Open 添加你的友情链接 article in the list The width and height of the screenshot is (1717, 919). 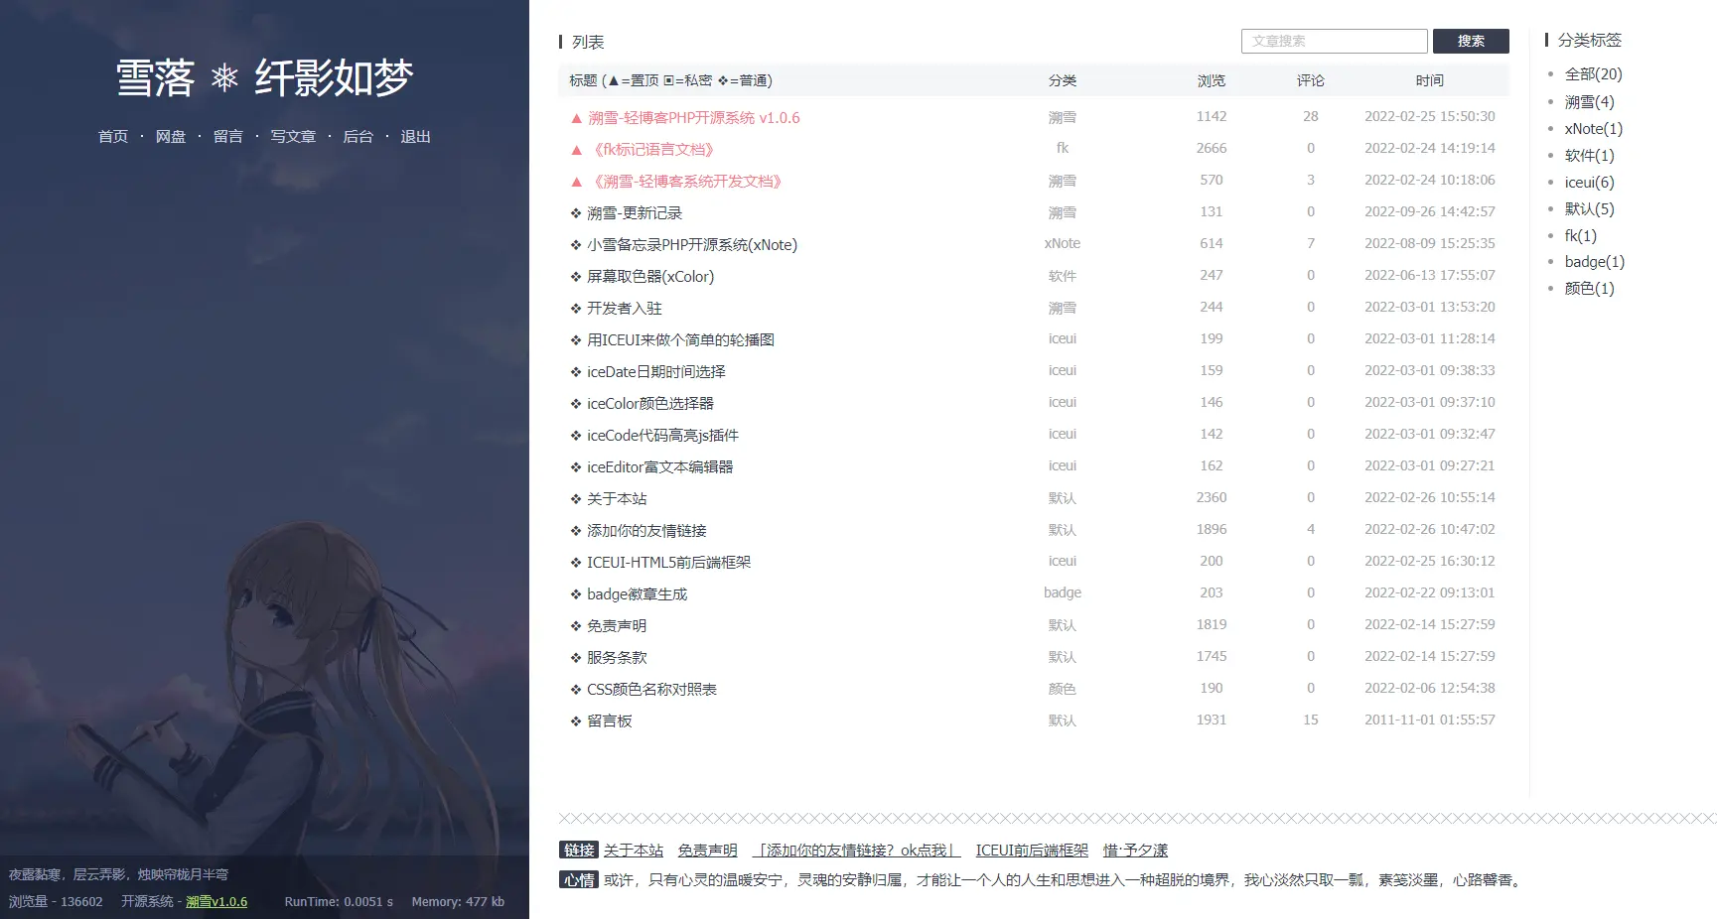(x=646, y=531)
